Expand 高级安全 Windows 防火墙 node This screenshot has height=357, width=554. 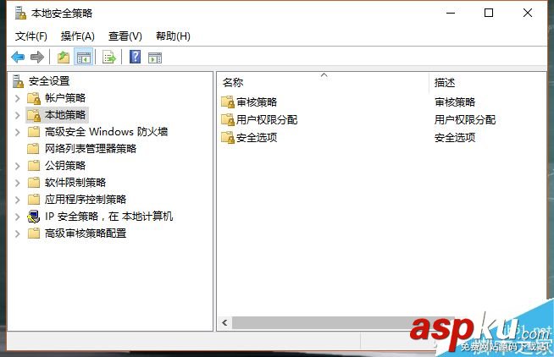[17, 132]
